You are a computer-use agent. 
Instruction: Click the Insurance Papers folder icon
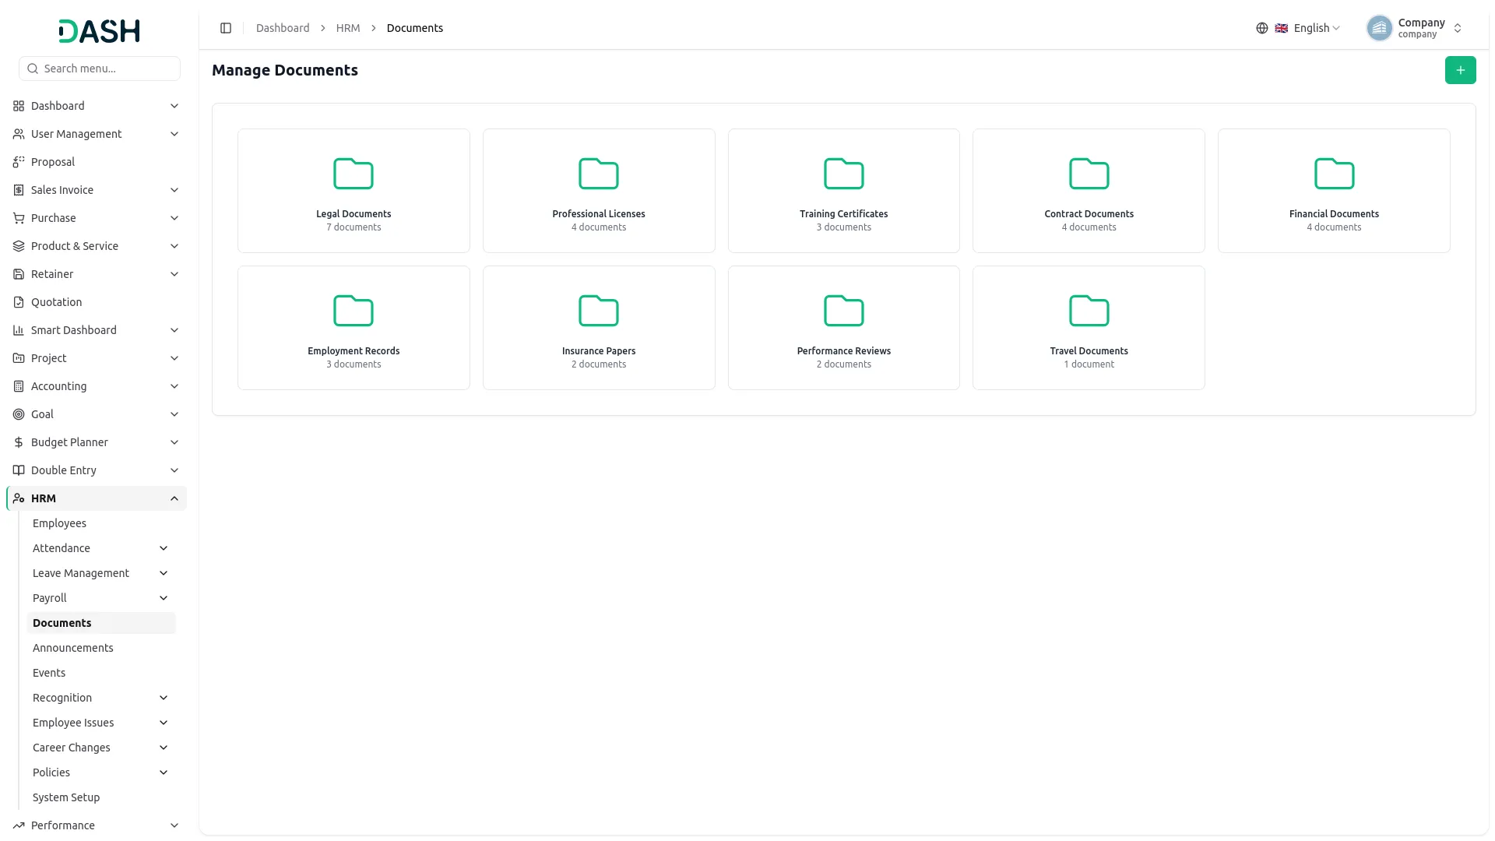599,311
